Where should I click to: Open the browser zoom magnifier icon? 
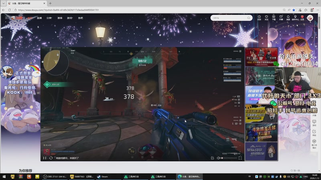point(284,10)
